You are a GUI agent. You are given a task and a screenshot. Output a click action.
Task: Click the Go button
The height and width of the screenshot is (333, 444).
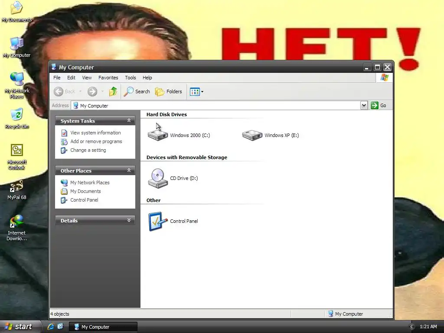point(379,105)
